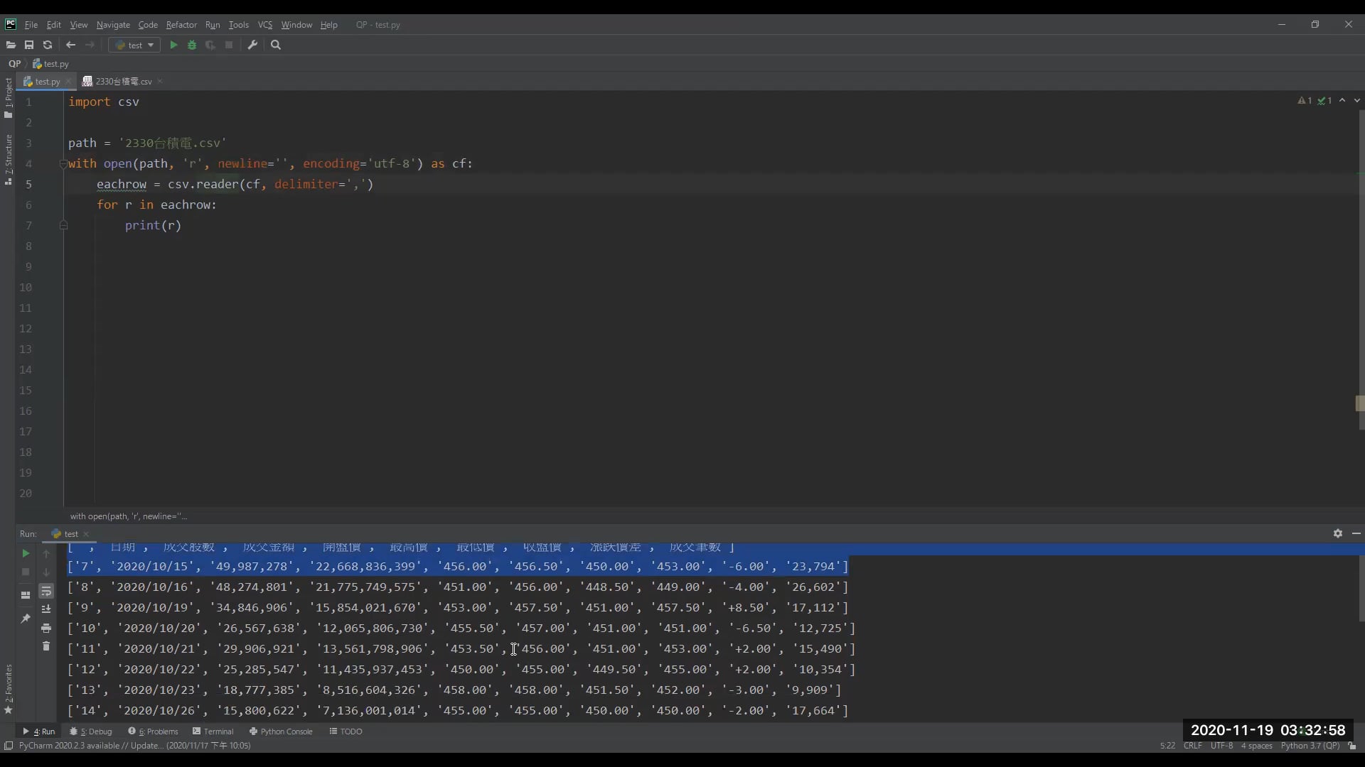This screenshot has height=767, width=1365.
Task: Collapse the with-block fold marker at line 4
Action: (63, 164)
